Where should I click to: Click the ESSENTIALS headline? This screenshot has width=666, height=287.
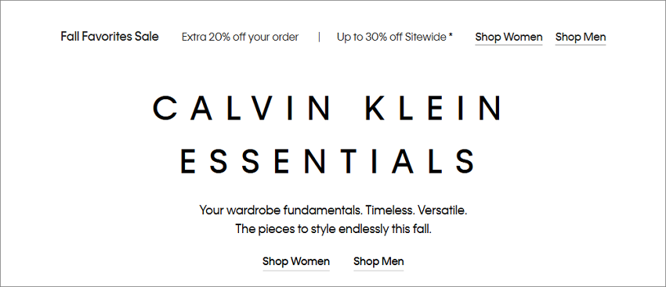coord(328,160)
